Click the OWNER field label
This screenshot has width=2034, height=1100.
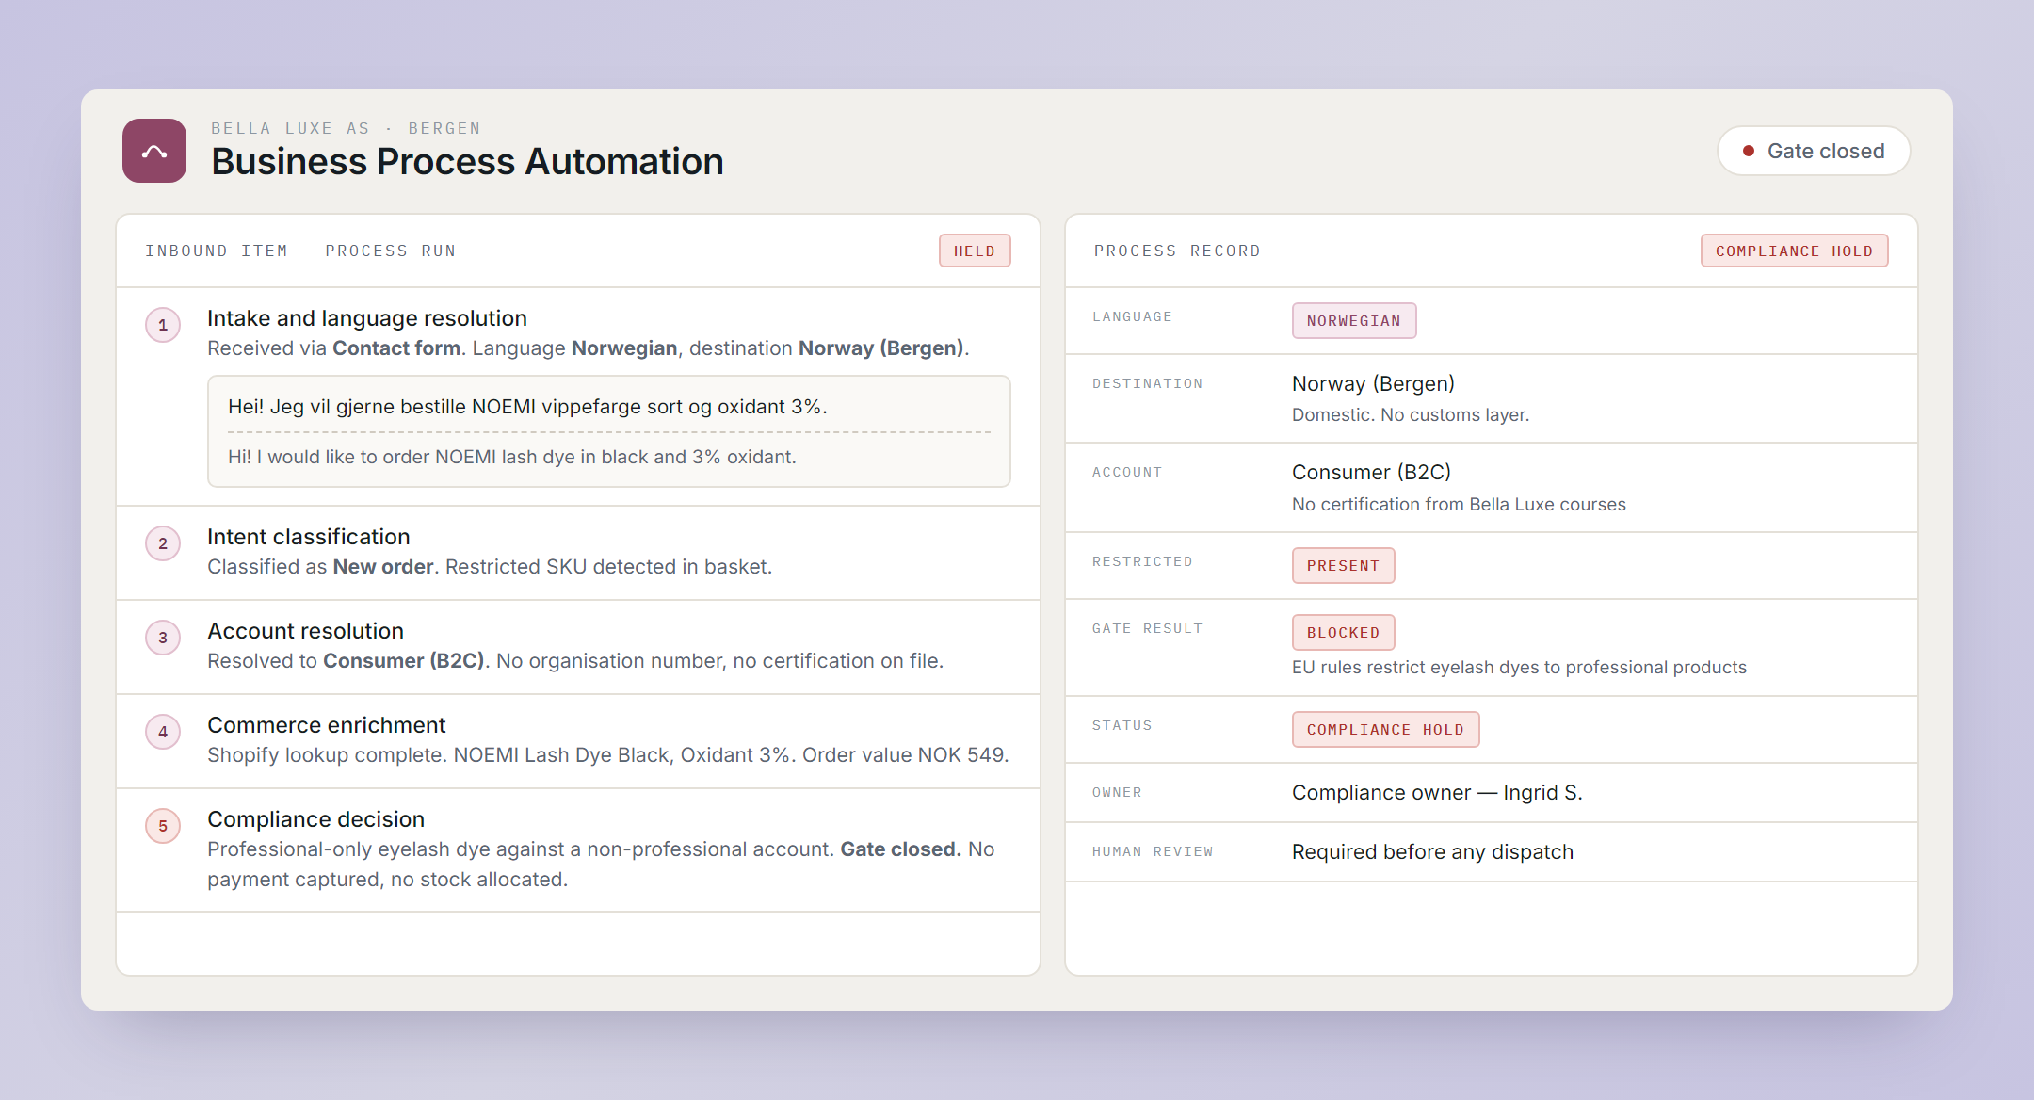pyautogui.click(x=1117, y=792)
